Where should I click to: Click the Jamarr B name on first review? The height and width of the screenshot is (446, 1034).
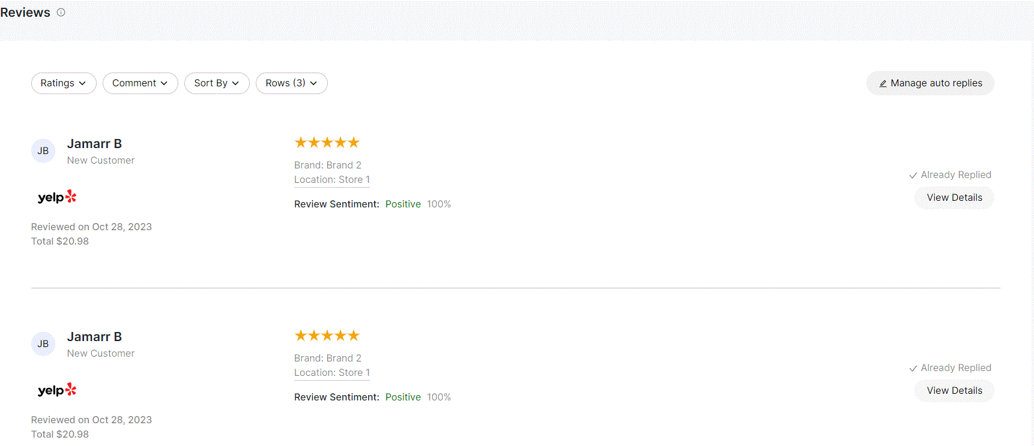[94, 144]
